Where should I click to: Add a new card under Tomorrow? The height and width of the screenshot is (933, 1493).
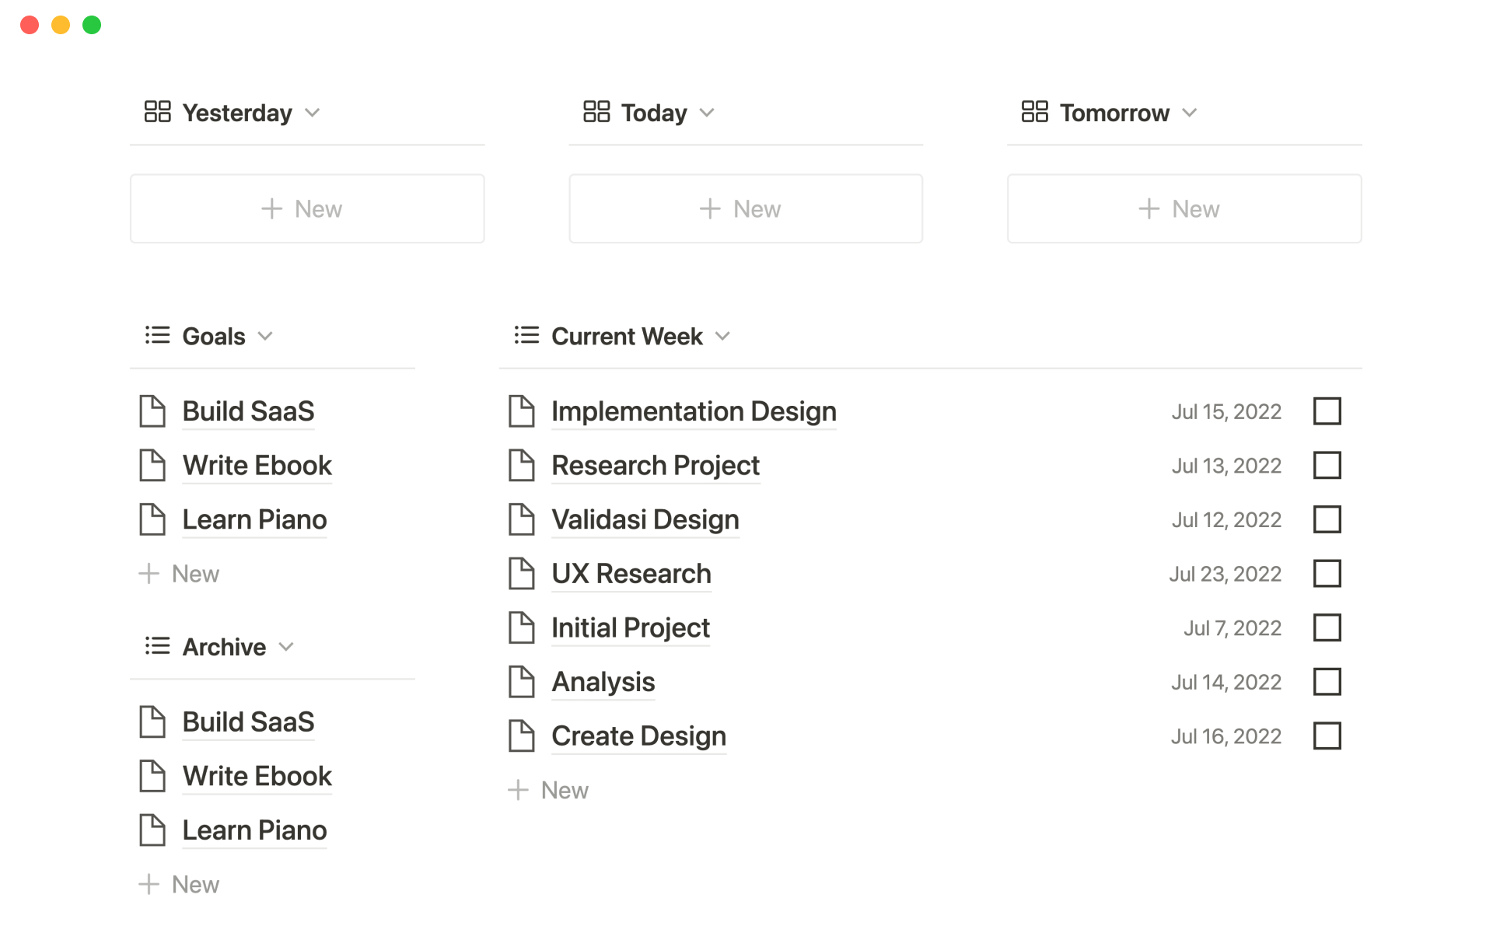[x=1184, y=208]
